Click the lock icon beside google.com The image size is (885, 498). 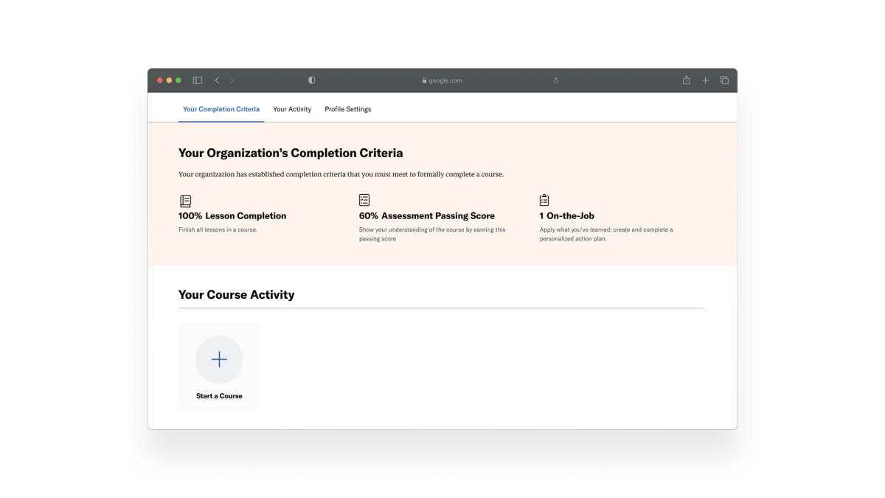click(x=425, y=80)
